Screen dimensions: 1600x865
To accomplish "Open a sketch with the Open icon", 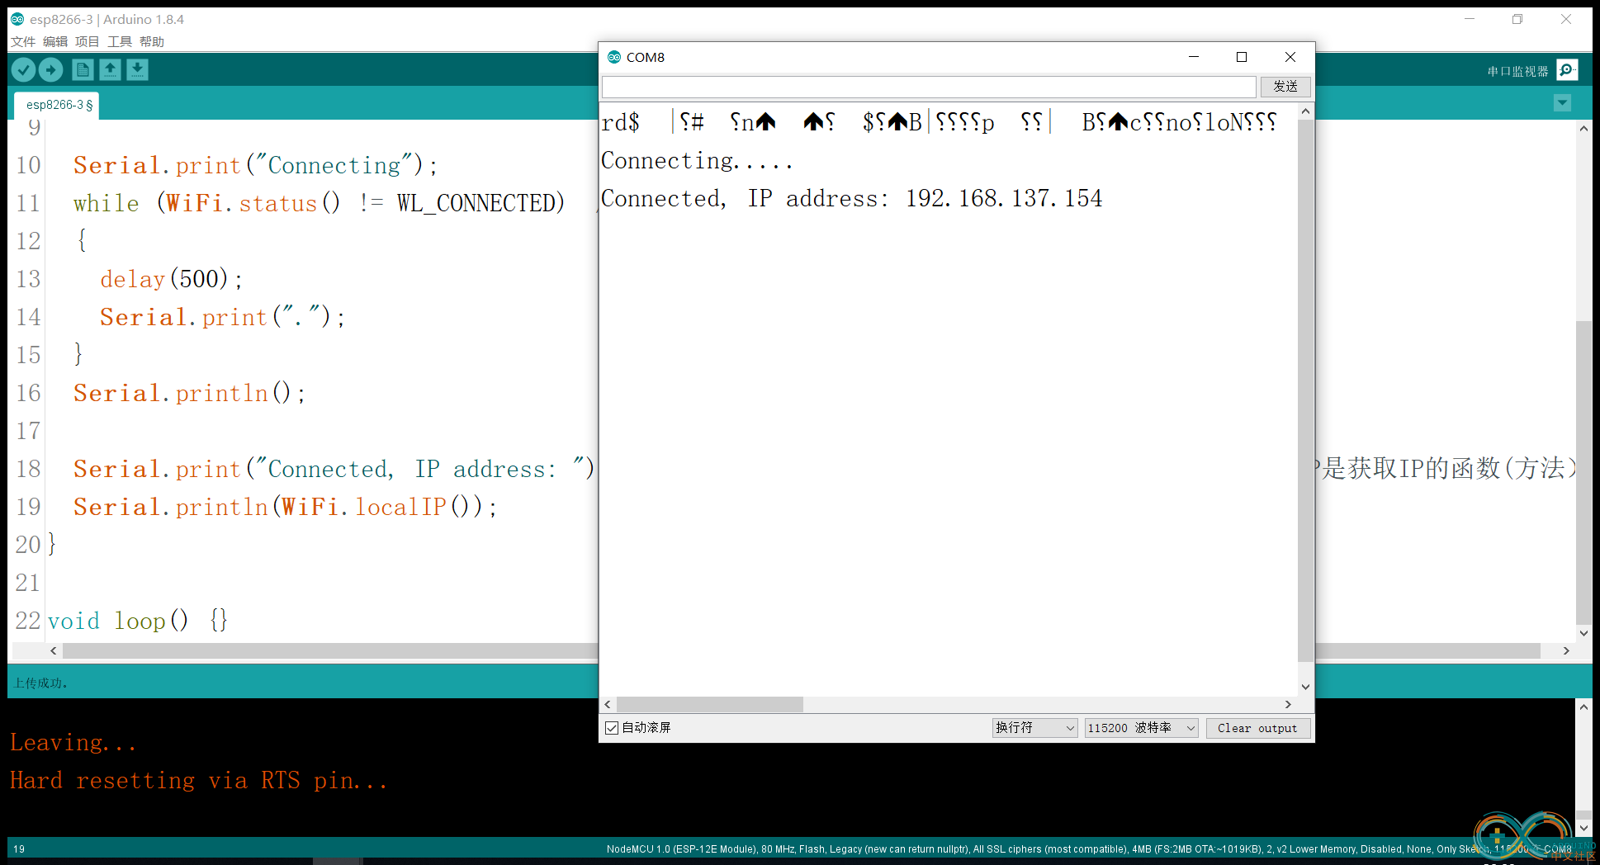I will 110,70.
